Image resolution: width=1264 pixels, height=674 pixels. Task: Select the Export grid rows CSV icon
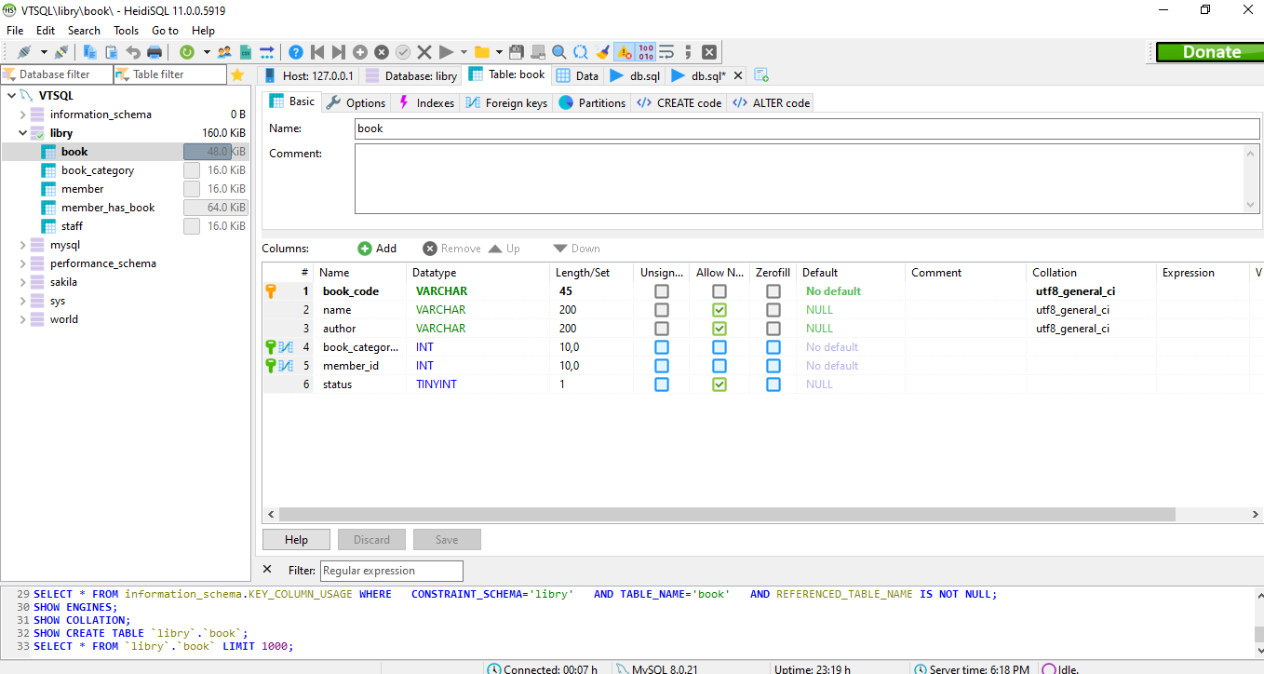coord(245,51)
